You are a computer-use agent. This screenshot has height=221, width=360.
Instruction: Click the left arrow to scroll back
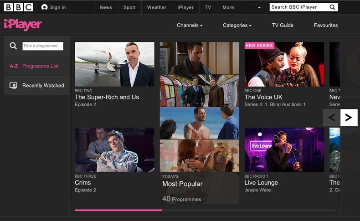click(331, 118)
